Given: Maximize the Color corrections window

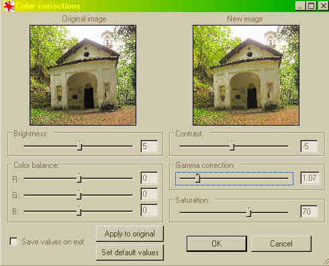Looking at the screenshot, I should [311, 6].
